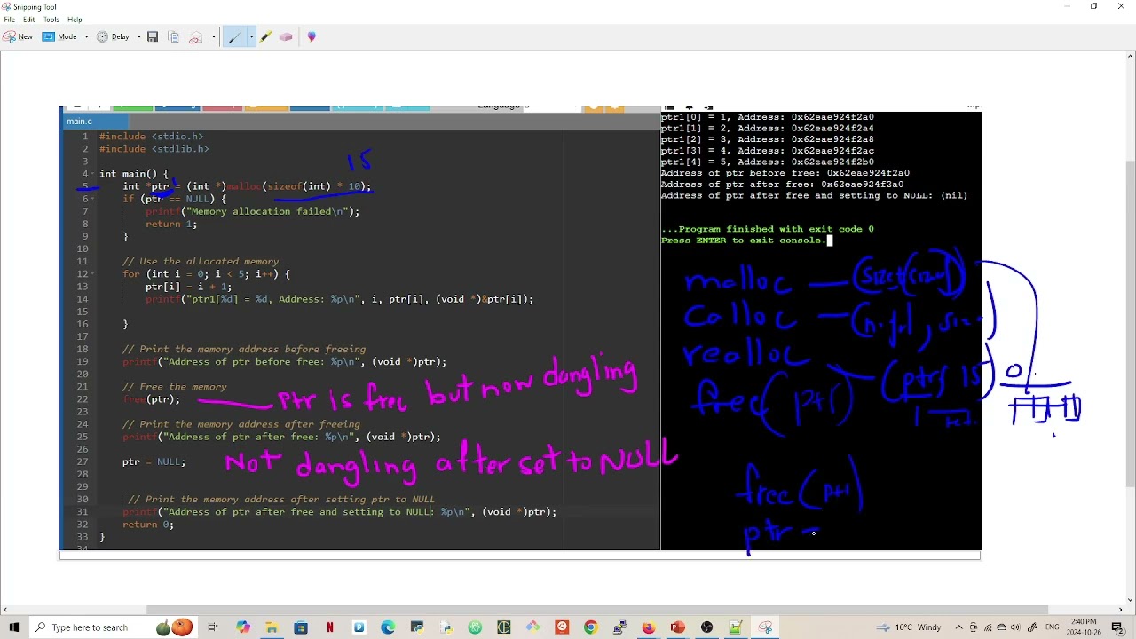
Task: Click the vertical scrollbar of the snip area
Action: pos(1130,324)
